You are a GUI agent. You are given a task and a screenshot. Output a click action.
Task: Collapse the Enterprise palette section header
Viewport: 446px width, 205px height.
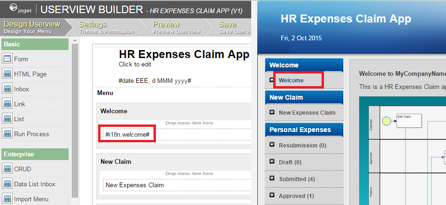35,154
